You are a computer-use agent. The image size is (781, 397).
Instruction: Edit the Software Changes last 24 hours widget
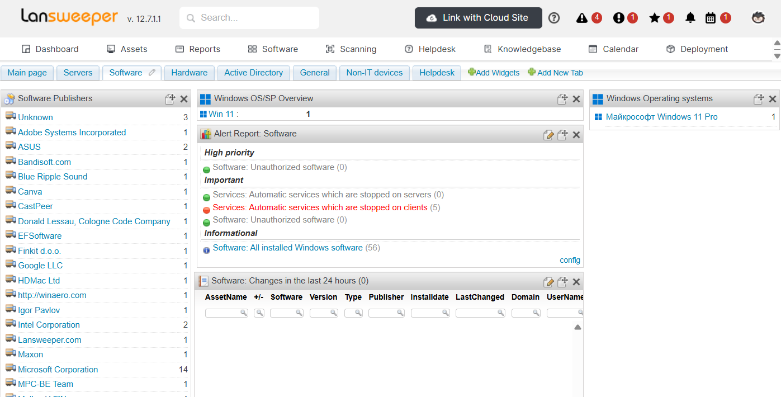click(x=549, y=282)
